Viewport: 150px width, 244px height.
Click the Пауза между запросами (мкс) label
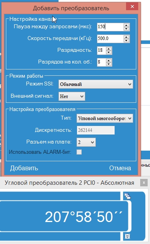(x=53, y=26)
